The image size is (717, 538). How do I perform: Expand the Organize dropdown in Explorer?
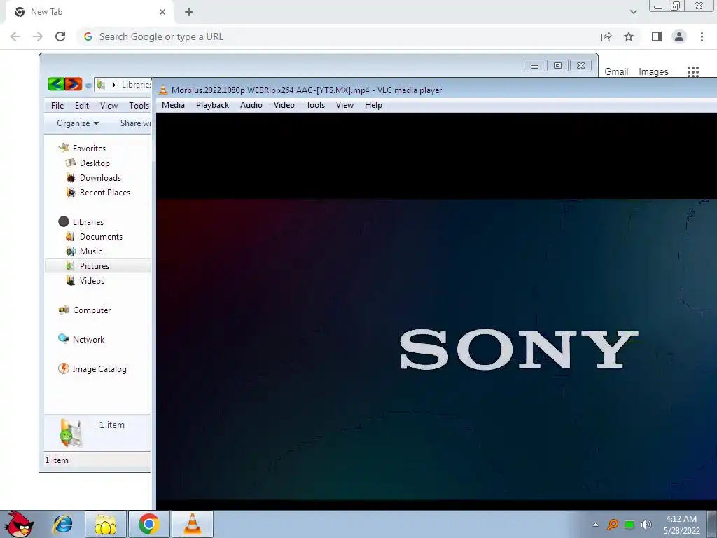tap(77, 123)
